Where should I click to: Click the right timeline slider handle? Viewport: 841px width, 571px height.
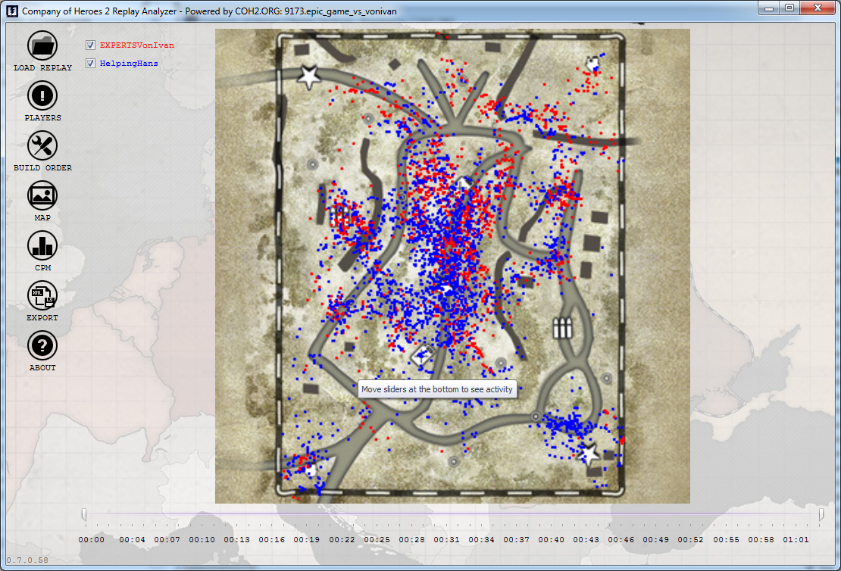(x=821, y=515)
